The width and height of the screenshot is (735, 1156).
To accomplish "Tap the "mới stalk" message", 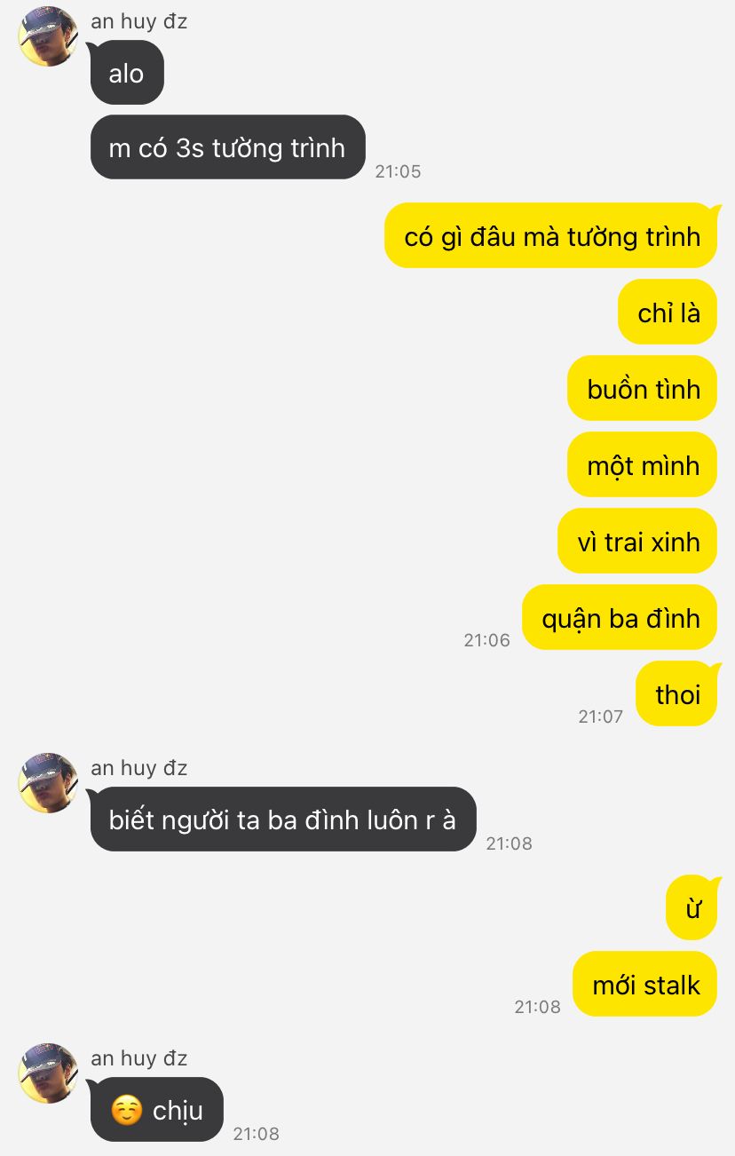I will pyautogui.click(x=644, y=985).
